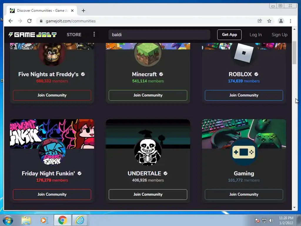The image size is (301, 226).
Task: Click '174,639 members' text
Action: pyautogui.click(x=244, y=81)
